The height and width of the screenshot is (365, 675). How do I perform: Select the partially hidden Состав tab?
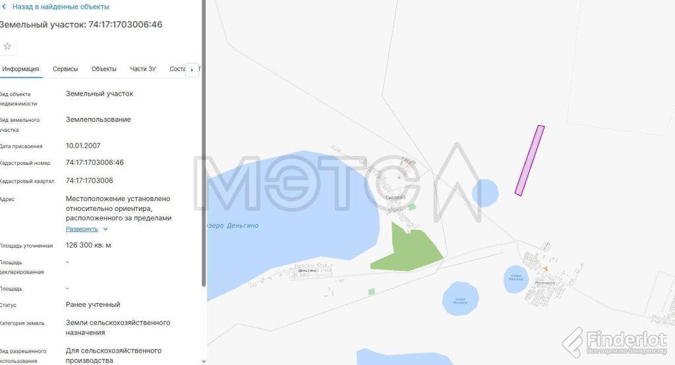click(x=177, y=69)
